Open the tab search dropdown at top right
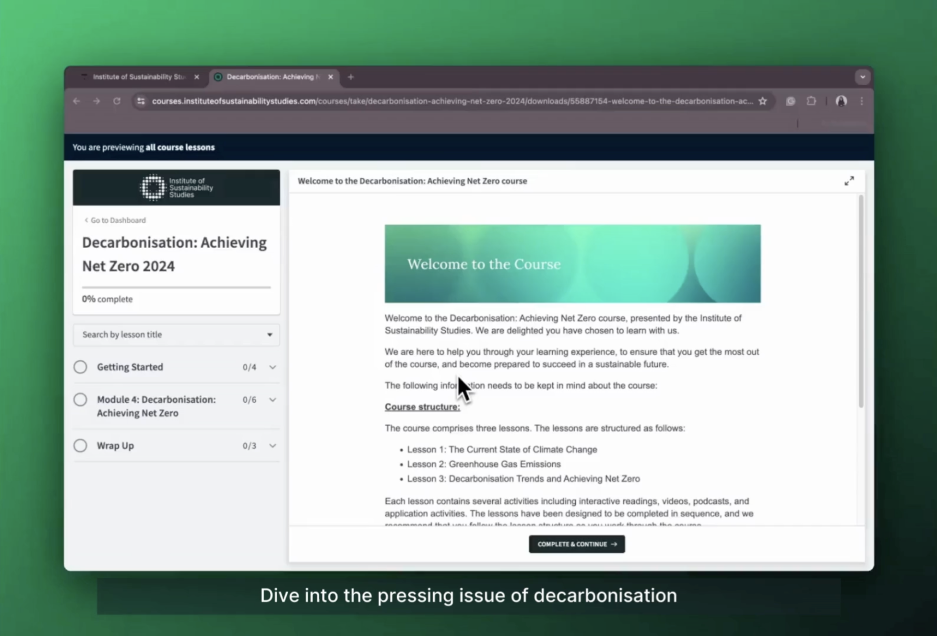Viewport: 937px width, 636px height. (862, 77)
